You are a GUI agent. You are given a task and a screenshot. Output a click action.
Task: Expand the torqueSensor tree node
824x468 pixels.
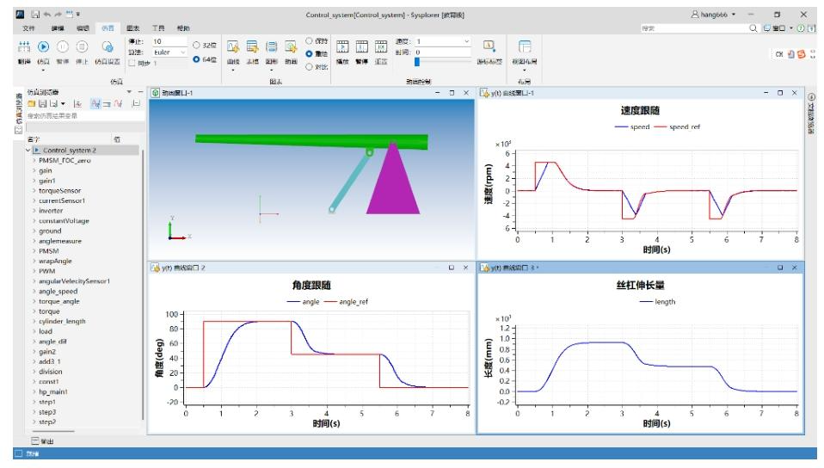pos(34,190)
